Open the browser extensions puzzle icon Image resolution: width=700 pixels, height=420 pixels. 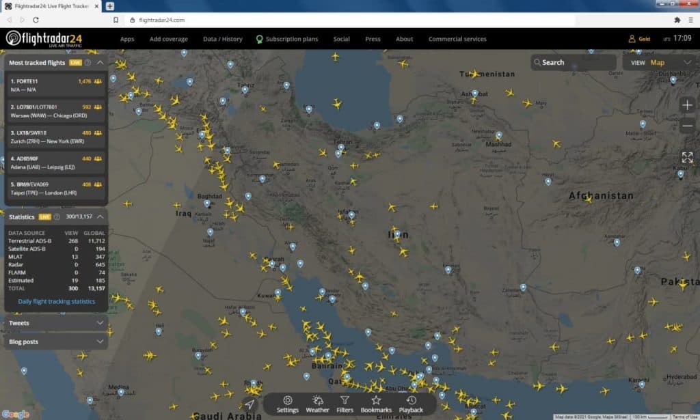pyautogui.click(x=677, y=20)
